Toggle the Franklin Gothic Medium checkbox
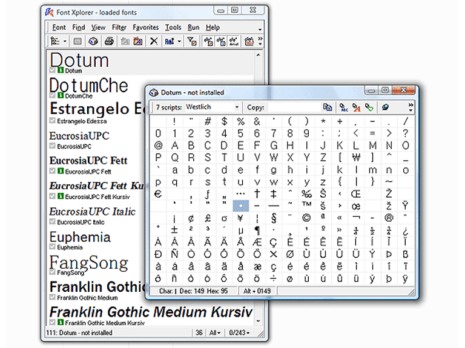Image resolution: width=465 pixels, height=348 pixels. (53, 297)
